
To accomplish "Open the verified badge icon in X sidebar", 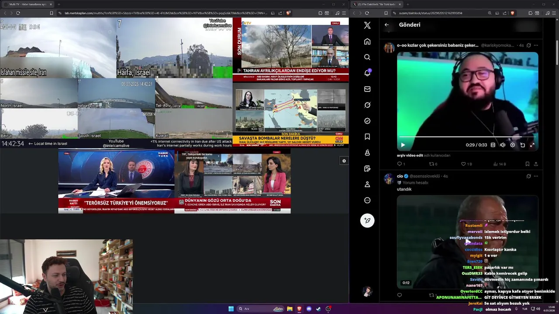I will tap(367, 121).
